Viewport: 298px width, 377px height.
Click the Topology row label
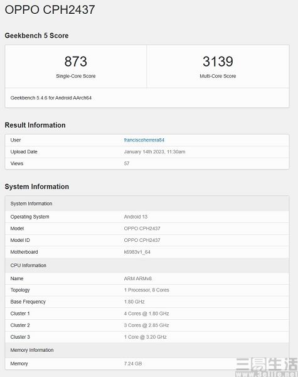(20, 290)
